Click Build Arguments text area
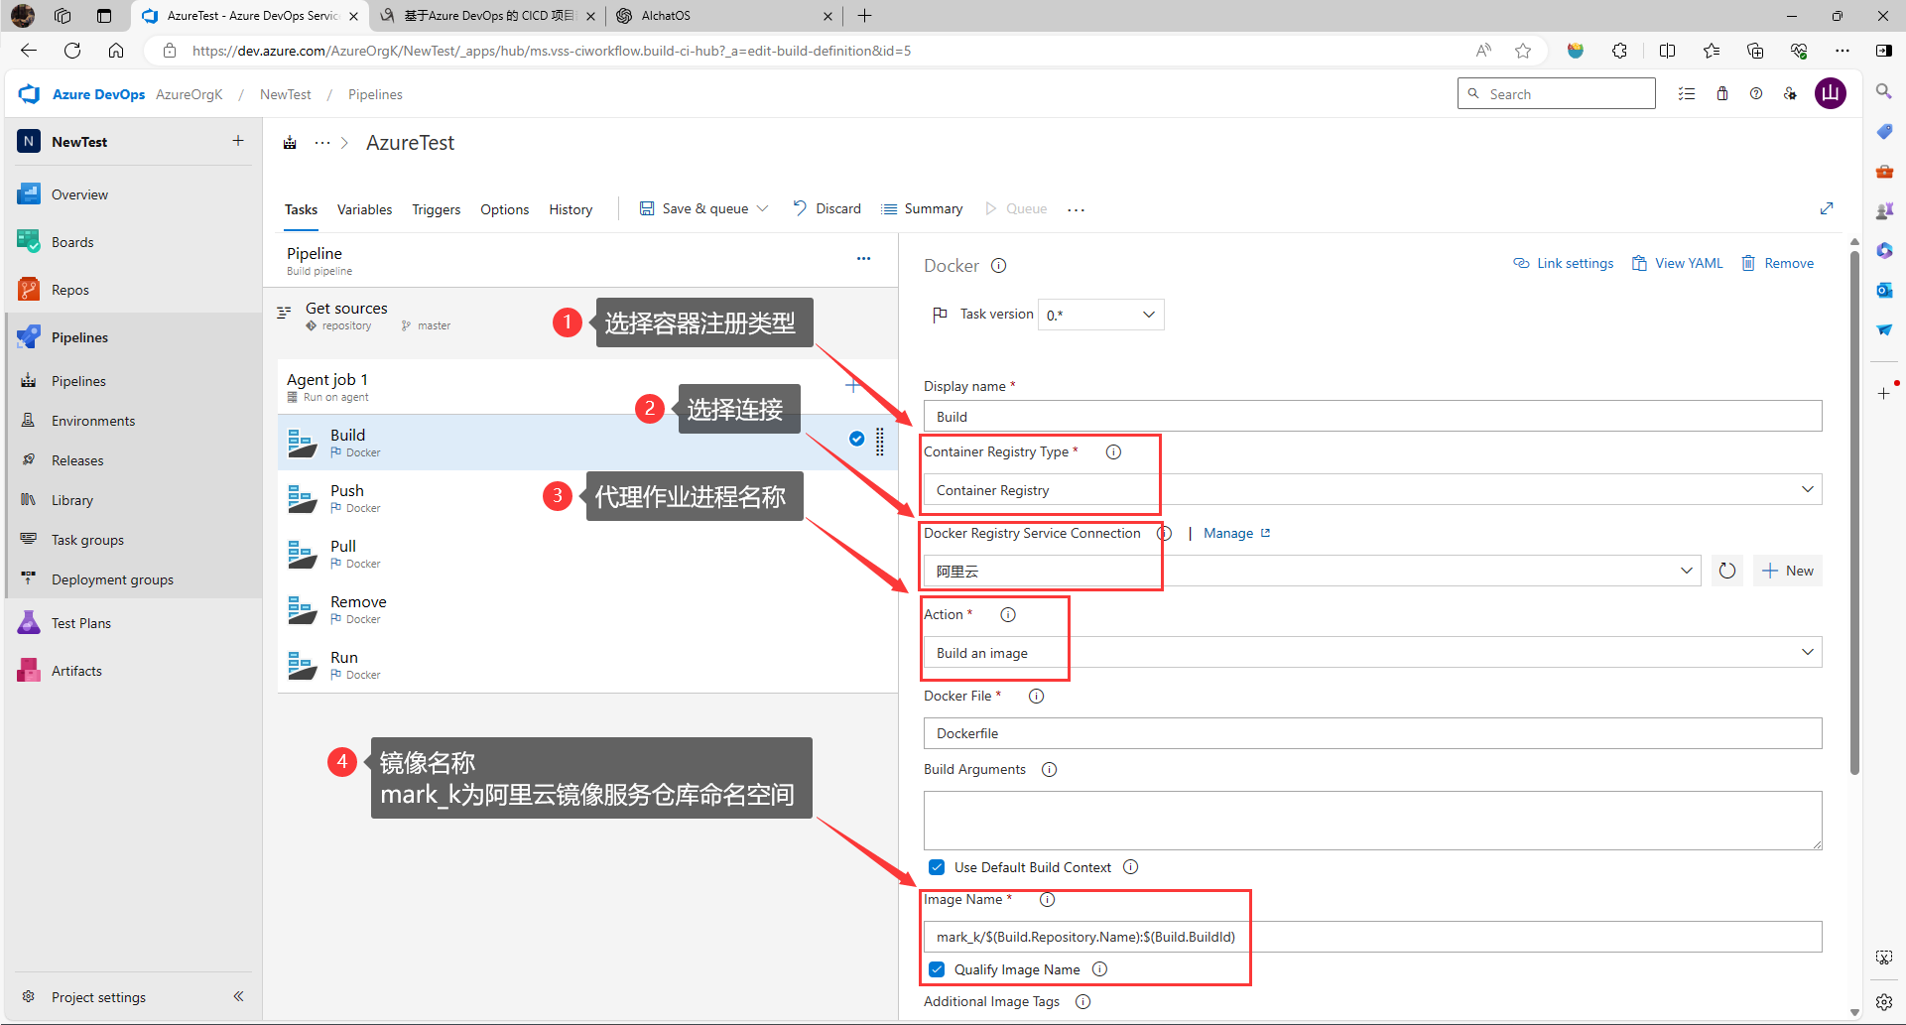Viewport: 1906px width, 1025px height. [1372, 821]
